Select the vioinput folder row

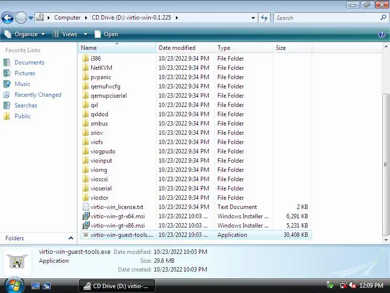click(196, 161)
